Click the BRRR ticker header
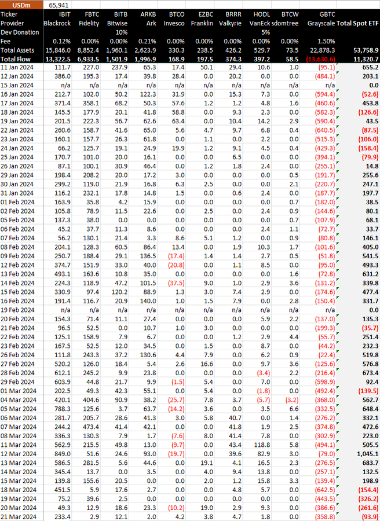Viewport: 380px width, 521px height. tap(233, 14)
